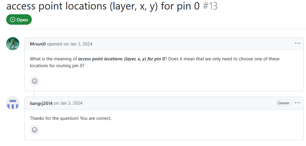Open three-dot menu on Mrsun0's comment
Image resolution: width=306 pixels, height=146 pixels.
pos(297,43)
